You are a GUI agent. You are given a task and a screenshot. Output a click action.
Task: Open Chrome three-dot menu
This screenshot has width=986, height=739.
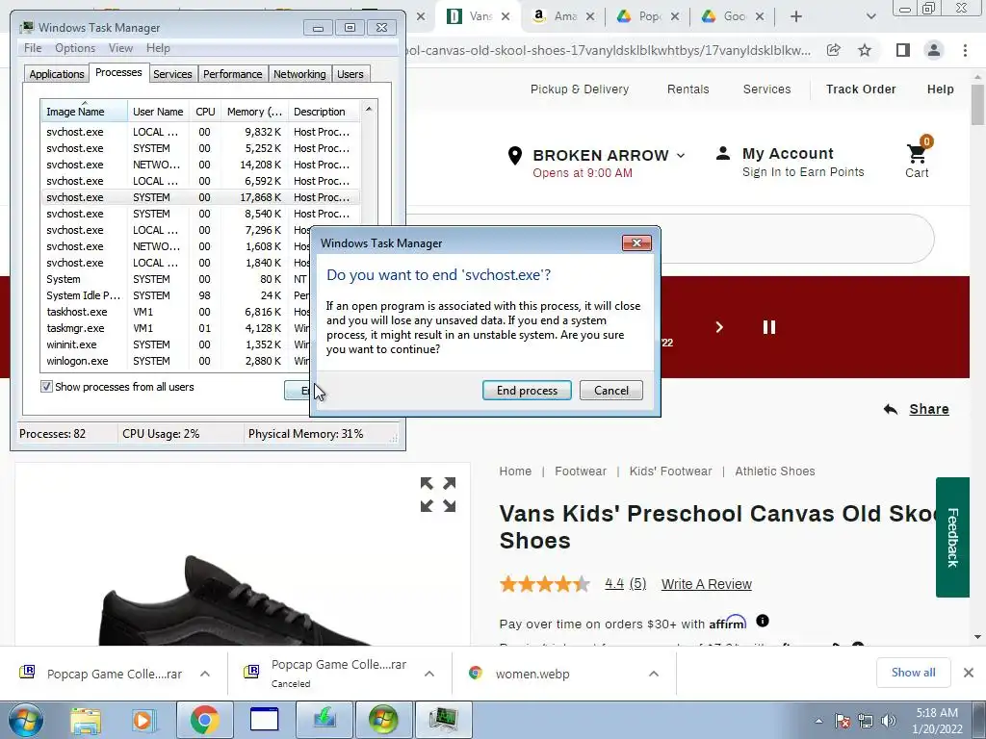click(965, 50)
